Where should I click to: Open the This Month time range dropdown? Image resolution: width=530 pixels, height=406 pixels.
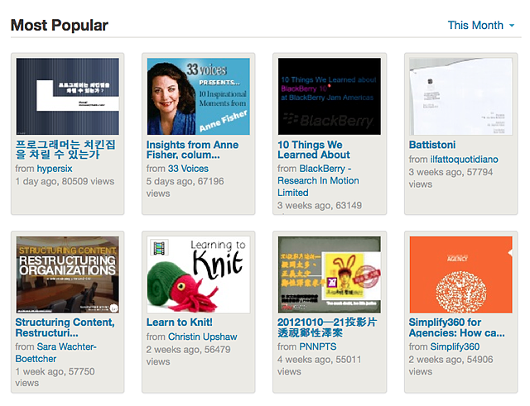coord(480,26)
